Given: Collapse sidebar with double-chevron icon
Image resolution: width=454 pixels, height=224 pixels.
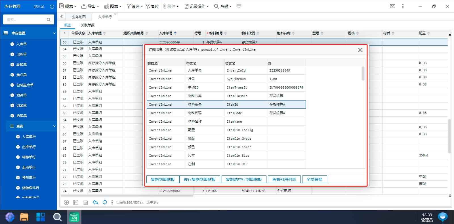Looking at the screenshot, I should click(x=61, y=16).
